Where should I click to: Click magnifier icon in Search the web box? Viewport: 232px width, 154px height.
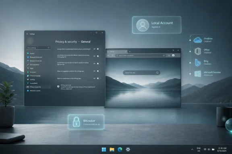click(157, 73)
